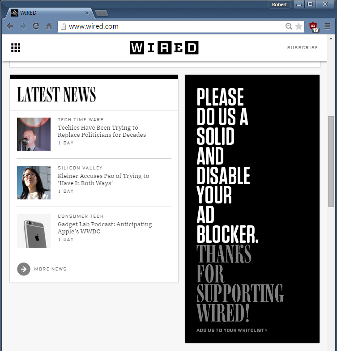Open the Gadget Lab Podcast WWDC headline
The height and width of the screenshot is (351, 337).
pos(105,228)
